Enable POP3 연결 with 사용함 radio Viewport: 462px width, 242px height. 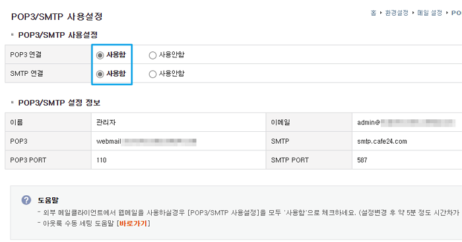point(100,55)
